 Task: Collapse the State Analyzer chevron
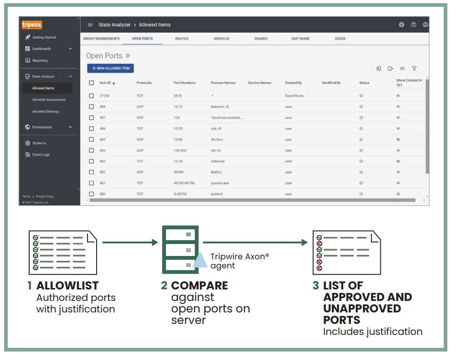click(x=70, y=77)
